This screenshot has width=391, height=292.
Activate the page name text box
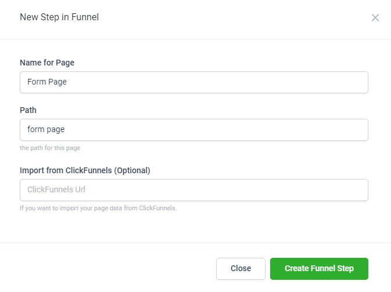[x=193, y=82]
